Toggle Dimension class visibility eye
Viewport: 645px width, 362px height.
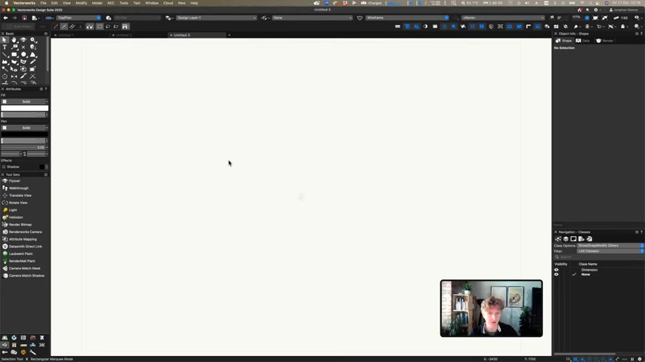pos(557,270)
